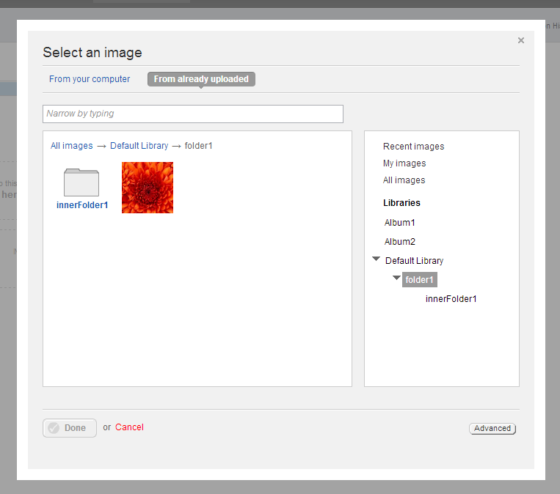Viewport: 560px width, 494px height.
Task: Open the innerFolder1 folder icon
Action: (81, 183)
